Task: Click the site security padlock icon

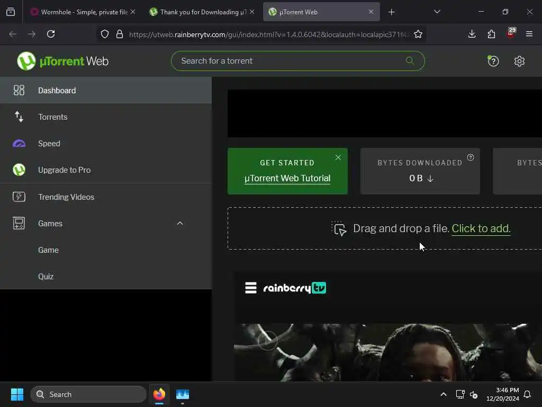Action: point(120,34)
